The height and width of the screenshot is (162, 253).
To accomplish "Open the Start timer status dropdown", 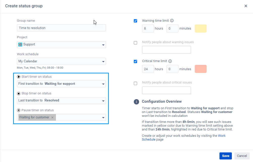I will pyautogui.click(x=61, y=84).
